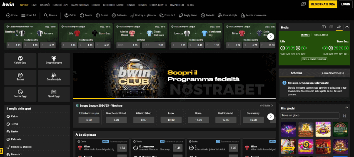Open LIVE in top menu

pyautogui.click(x=34, y=5)
